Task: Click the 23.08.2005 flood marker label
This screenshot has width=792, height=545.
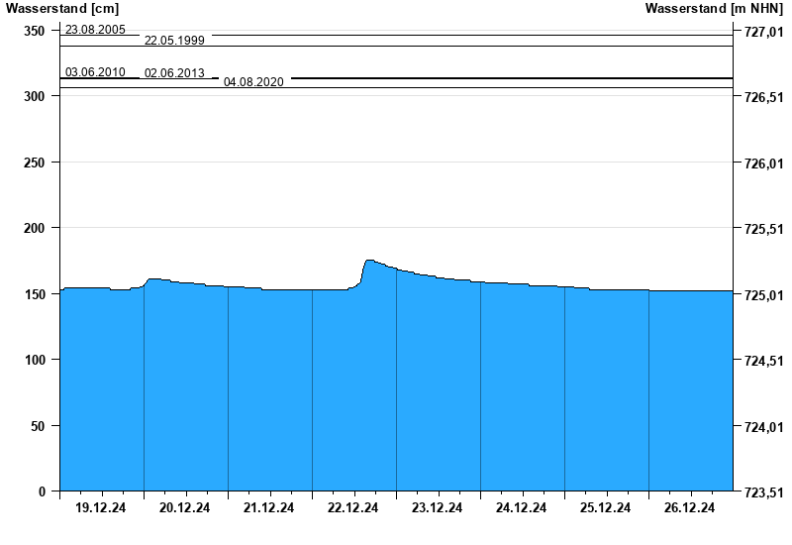Action: click(x=95, y=30)
